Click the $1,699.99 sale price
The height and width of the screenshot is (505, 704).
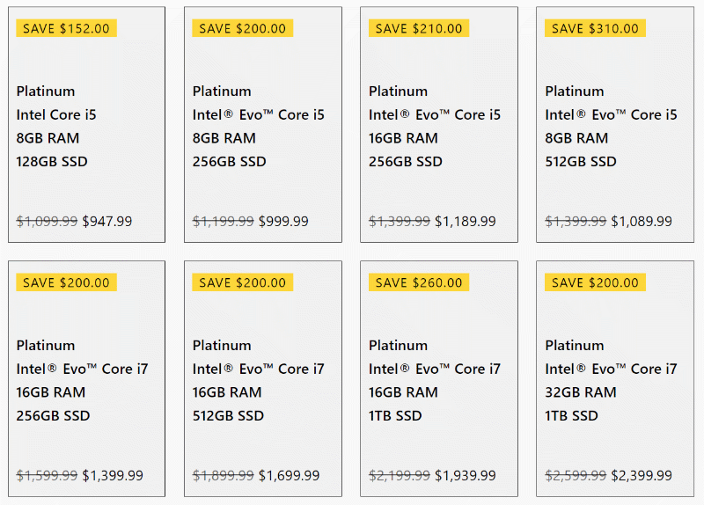point(290,475)
